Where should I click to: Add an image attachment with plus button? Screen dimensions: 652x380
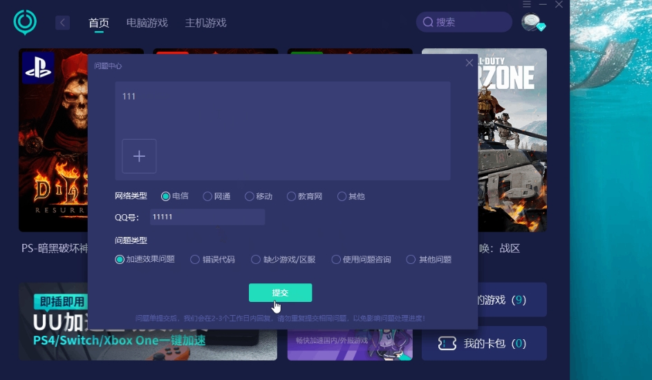[x=139, y=156]
